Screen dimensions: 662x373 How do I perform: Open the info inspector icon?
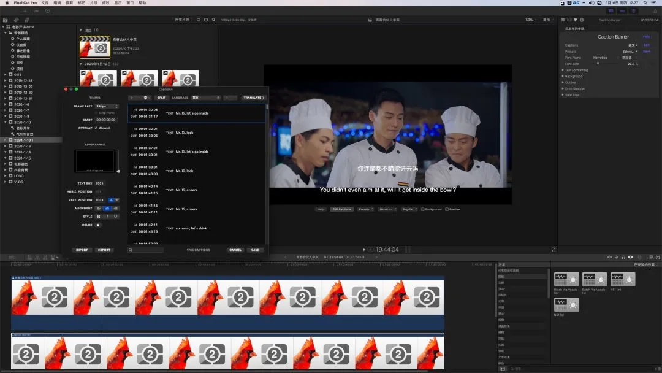[582, 20]
